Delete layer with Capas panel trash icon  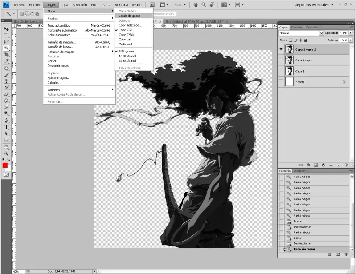click(346, 165)
